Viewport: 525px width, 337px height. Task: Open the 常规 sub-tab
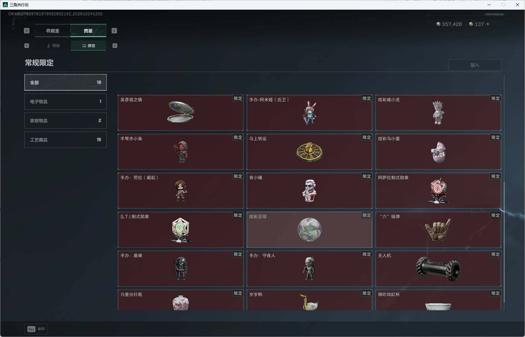coord(53,45)
